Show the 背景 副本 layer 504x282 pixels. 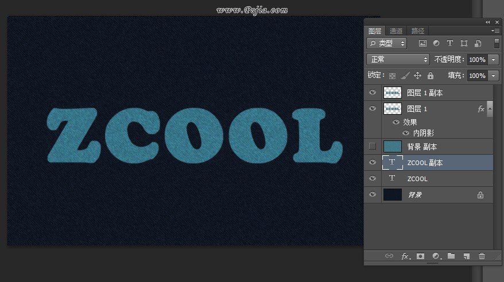tap(373, 146)
